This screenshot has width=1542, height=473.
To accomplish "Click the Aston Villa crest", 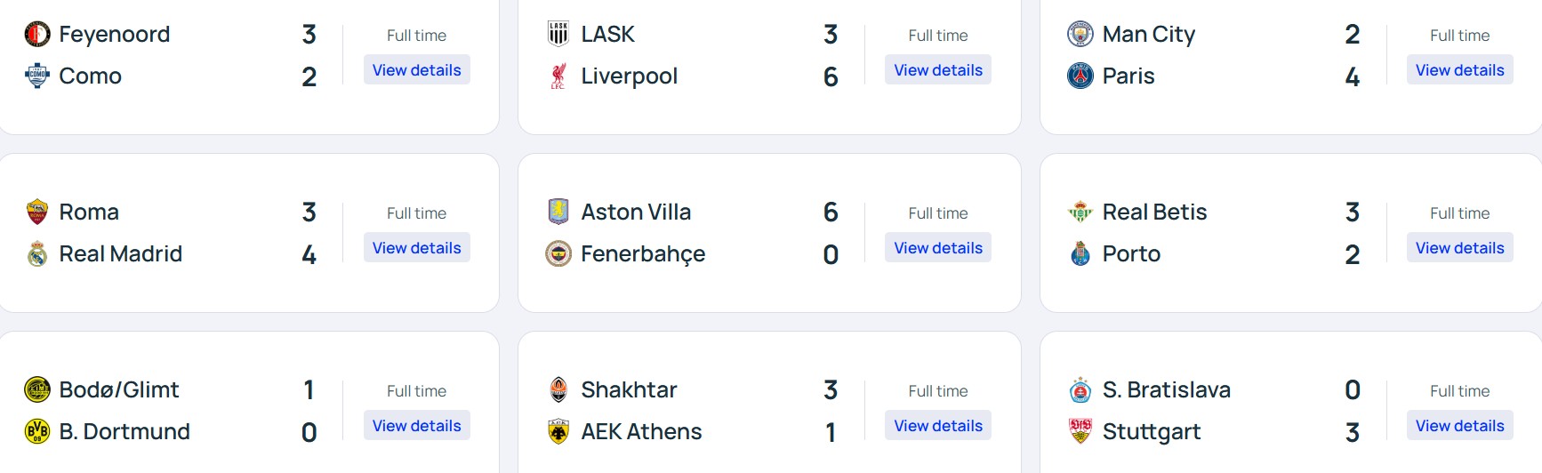I will 558,212.
